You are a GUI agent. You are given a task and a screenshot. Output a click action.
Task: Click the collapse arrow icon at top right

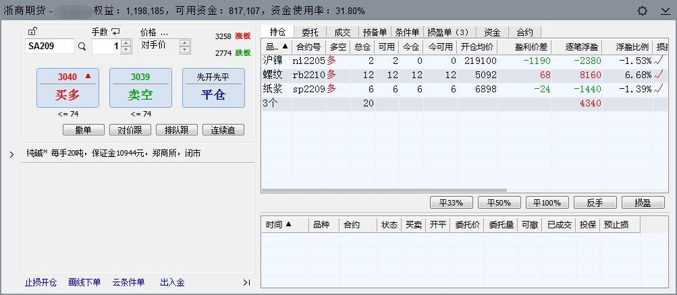pos(664,11)
